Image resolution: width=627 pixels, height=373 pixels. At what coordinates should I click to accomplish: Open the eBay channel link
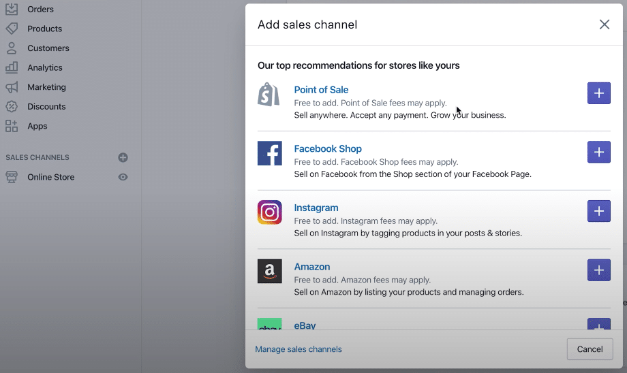[305, 325]
